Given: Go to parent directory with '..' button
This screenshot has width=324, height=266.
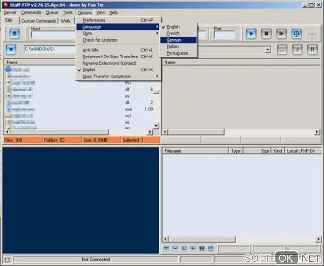Looking at the screenshot, I should [x=282, y=50].
